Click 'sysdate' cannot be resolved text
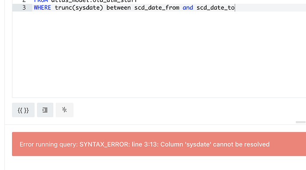The image size is (306, 170). (x=227, y=144)
